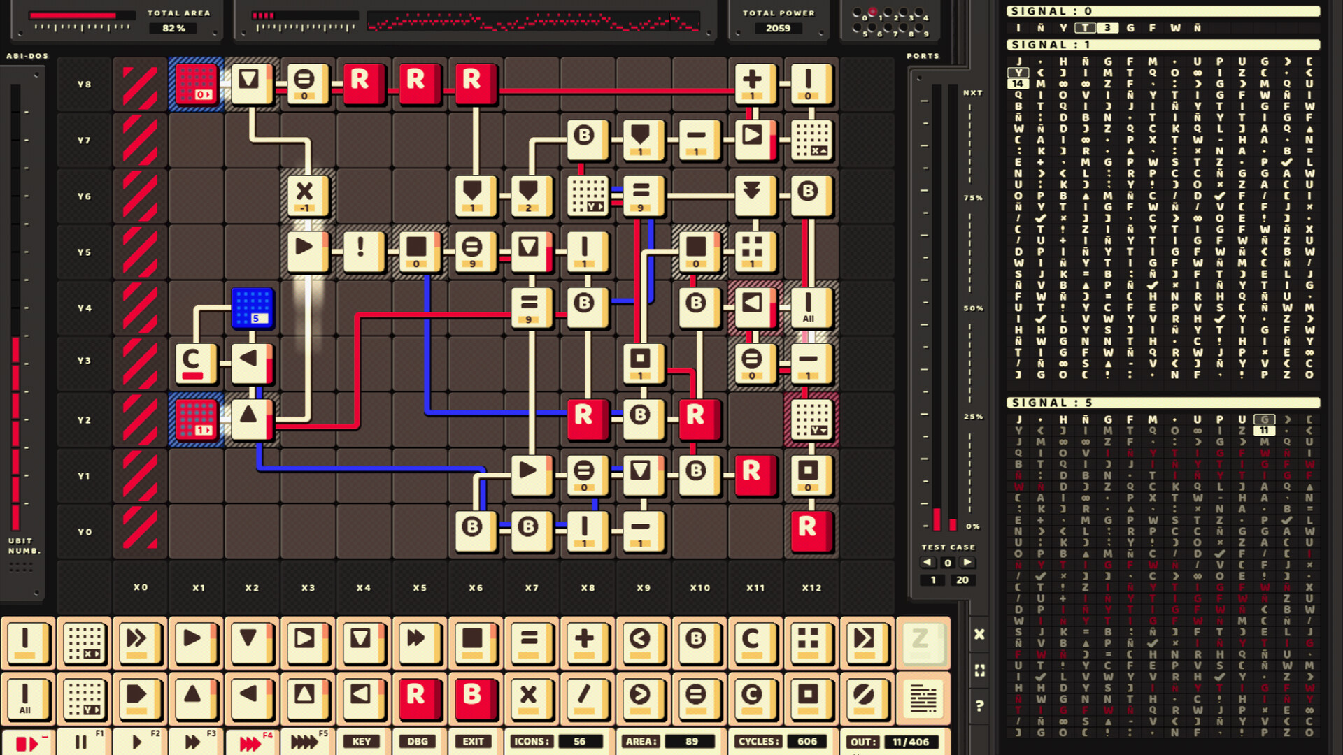The height and width of the screenshot is (755, 1343).
Task: Step back to the previous test case
Action: tap(928, 562)
